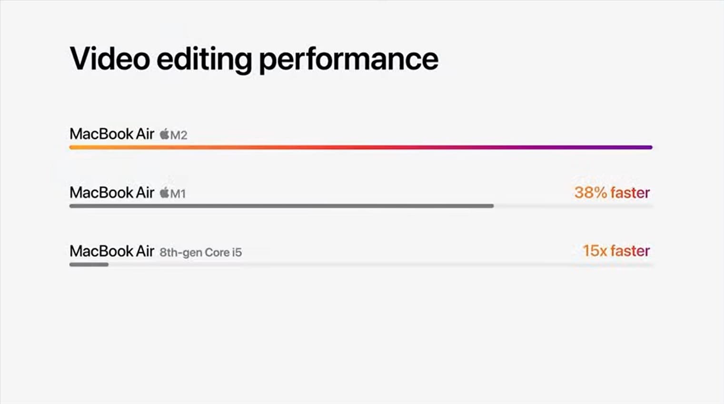Click the word "Video" in the title
The image size is (724, 404).
pyautogui.click(x=110, y=59)
